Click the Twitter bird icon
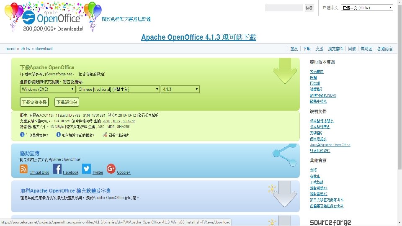The height and width of the screenshot is (226, 402). pyautogui.click(x=86, y=169)
